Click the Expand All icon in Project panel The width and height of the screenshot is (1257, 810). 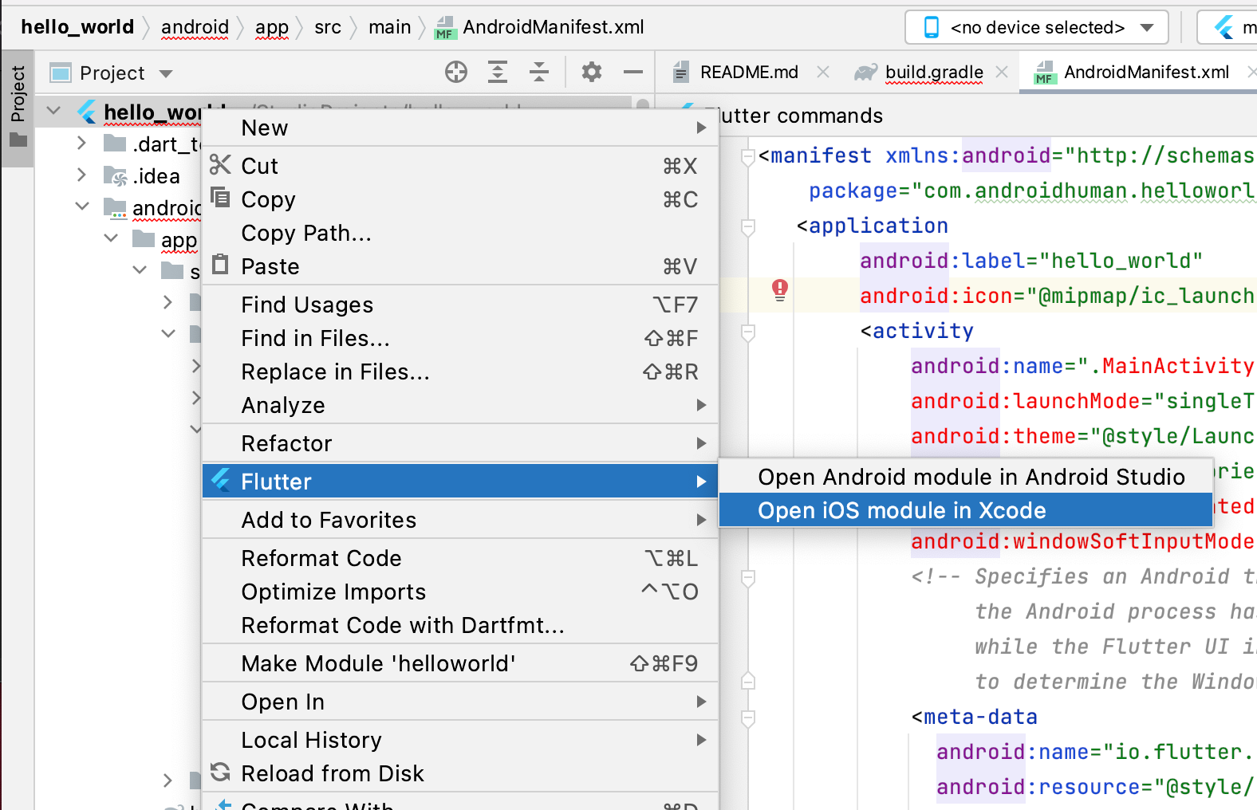498,73
